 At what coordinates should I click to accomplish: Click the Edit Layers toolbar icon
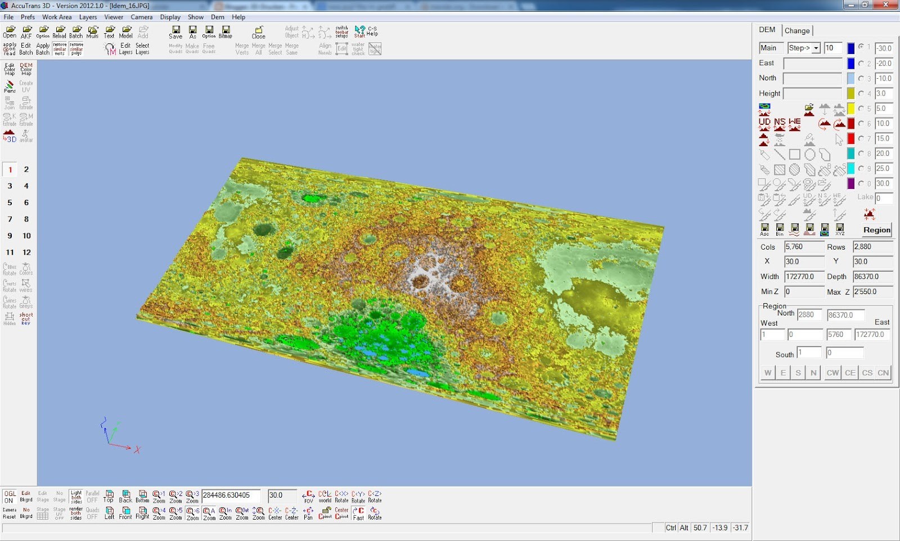[x=125, y=49]
